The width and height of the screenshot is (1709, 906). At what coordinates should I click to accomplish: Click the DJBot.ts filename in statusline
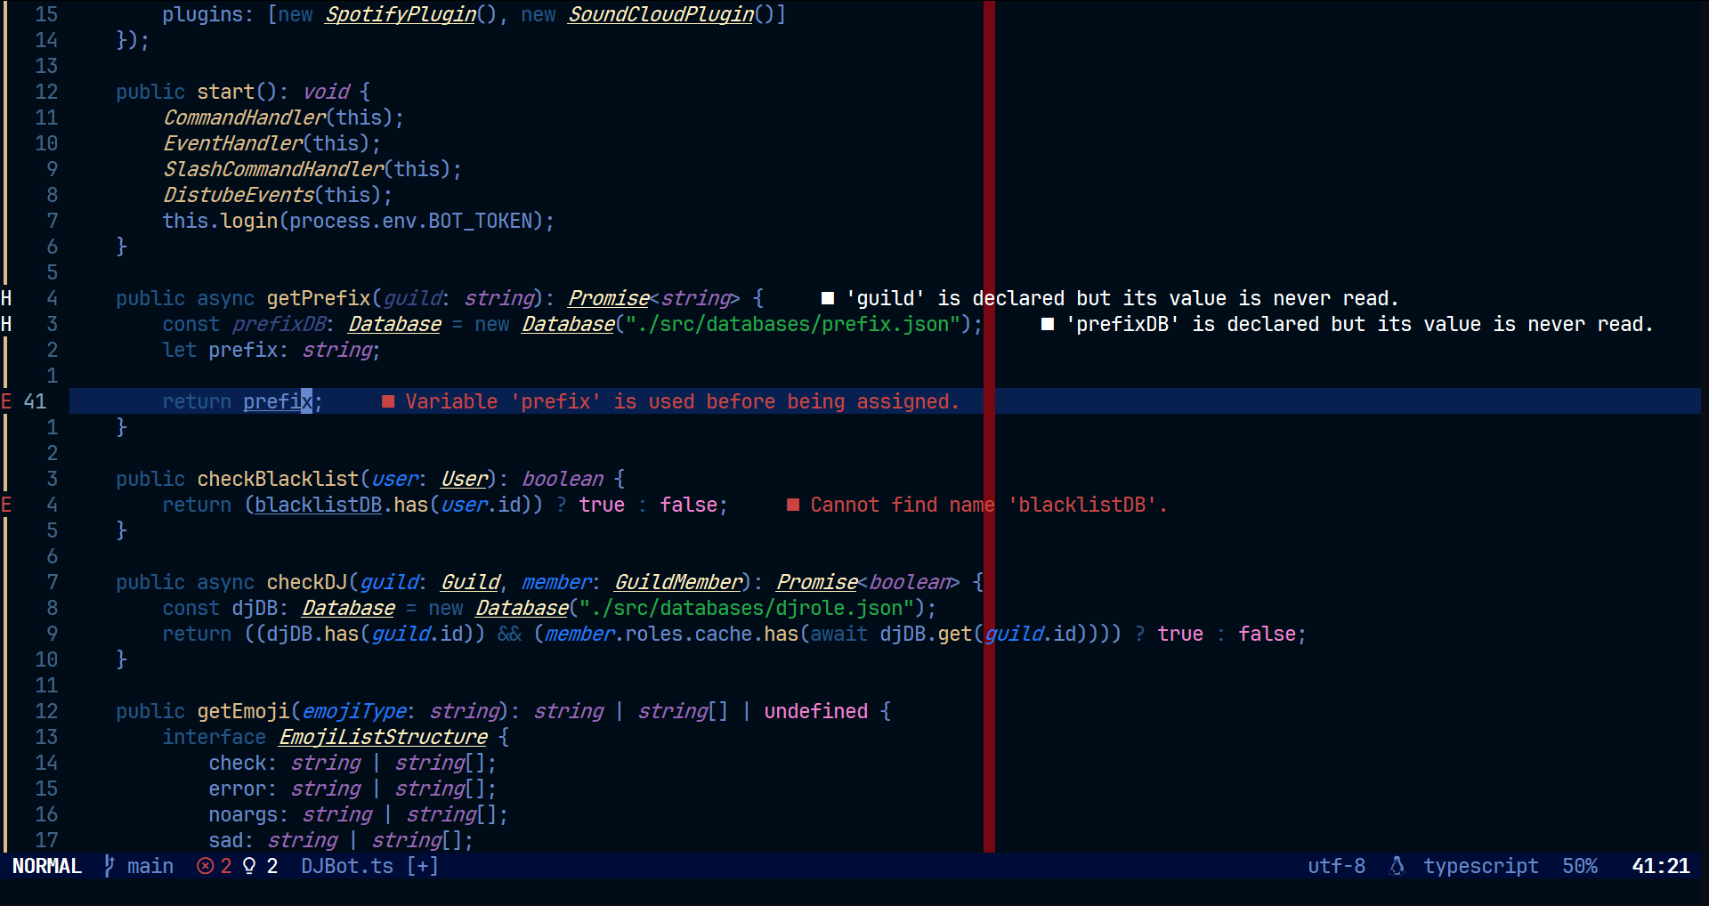point(347,866)
